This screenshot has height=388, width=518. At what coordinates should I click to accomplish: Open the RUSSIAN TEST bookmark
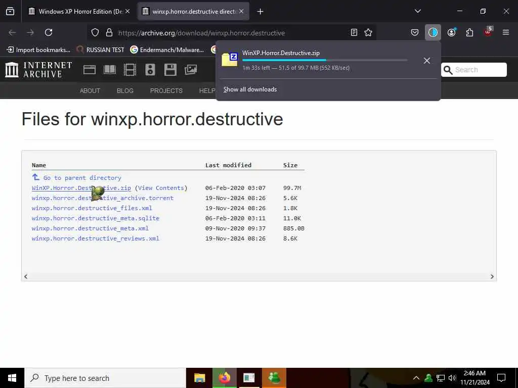click(100, 50)
